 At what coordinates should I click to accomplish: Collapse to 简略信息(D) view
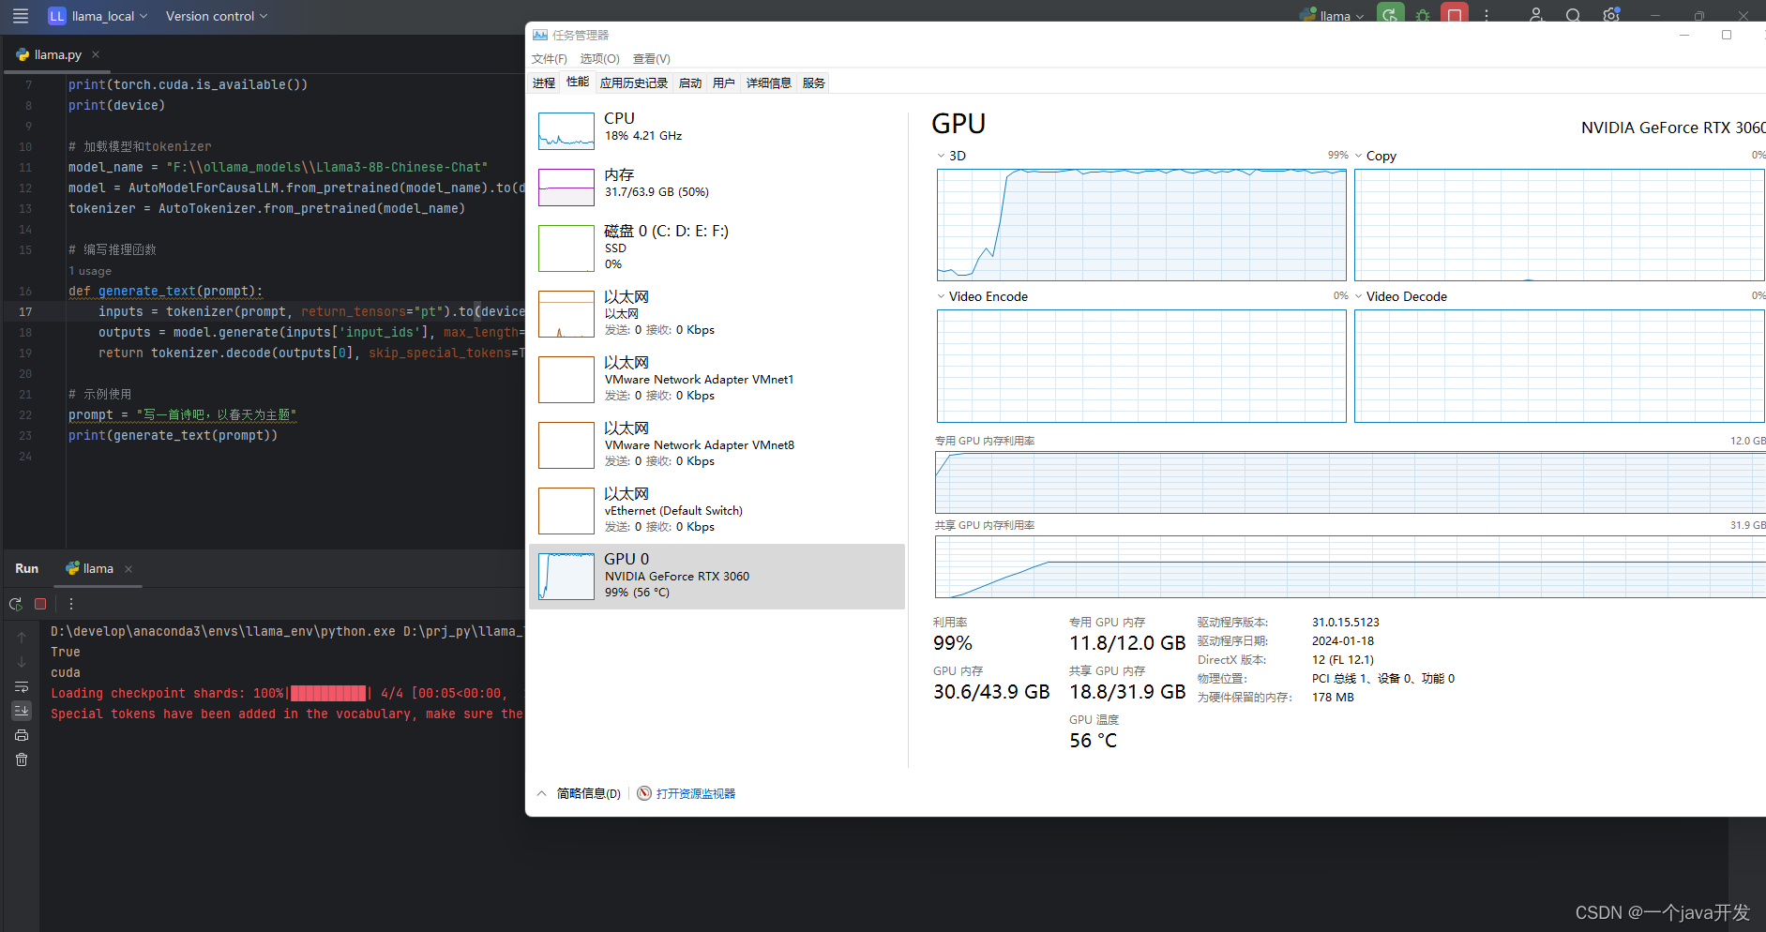pyautogui.click(x=579, y=793)
